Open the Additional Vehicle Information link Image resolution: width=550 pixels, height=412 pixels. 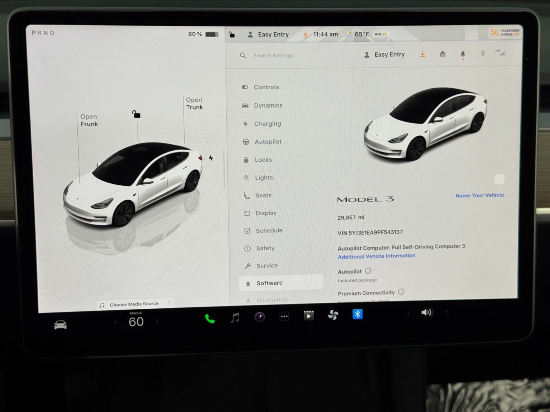(x=376, y=256)
